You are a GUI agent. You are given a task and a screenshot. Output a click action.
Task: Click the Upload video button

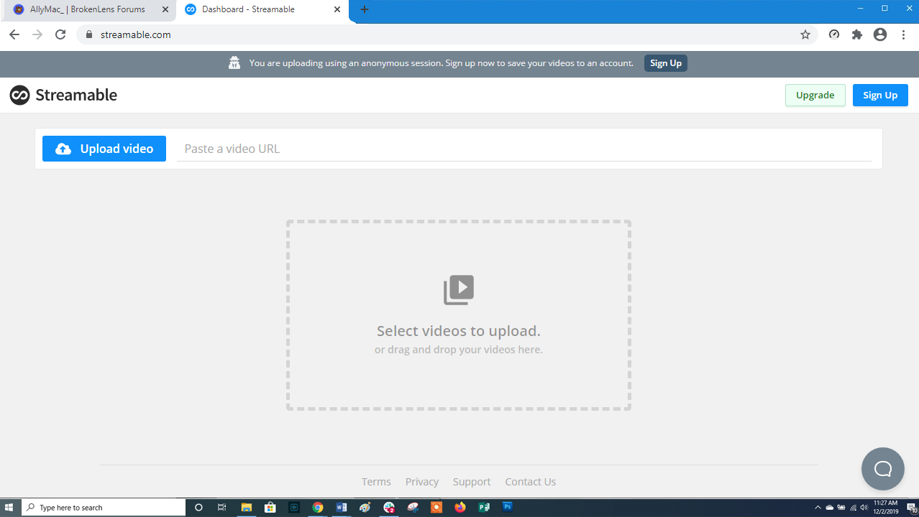tap(104, 149)
